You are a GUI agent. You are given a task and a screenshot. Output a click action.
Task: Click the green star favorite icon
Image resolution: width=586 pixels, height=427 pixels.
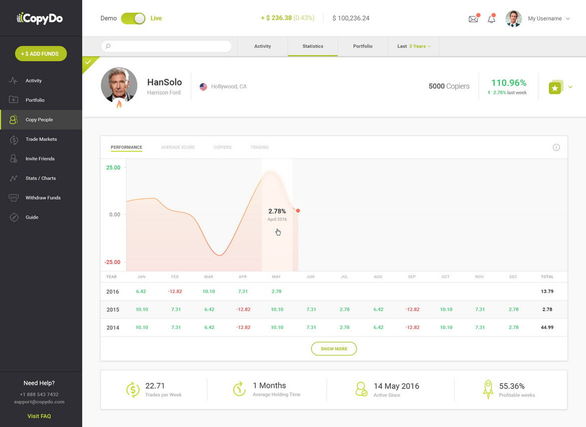(x=555, y=88)
